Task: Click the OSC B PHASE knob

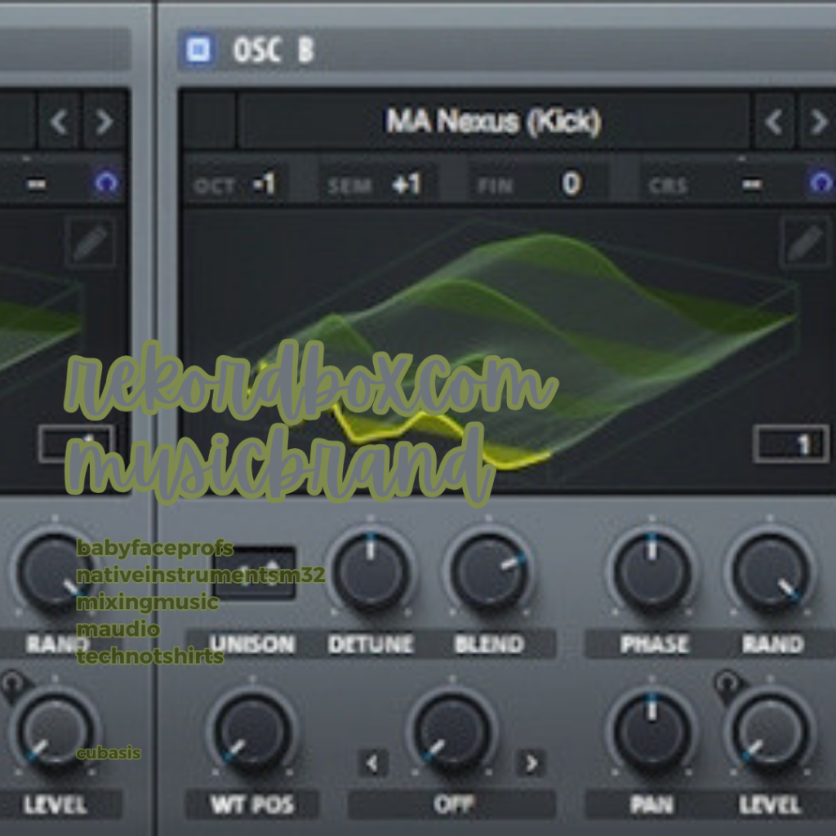Action: pos(651,572)
